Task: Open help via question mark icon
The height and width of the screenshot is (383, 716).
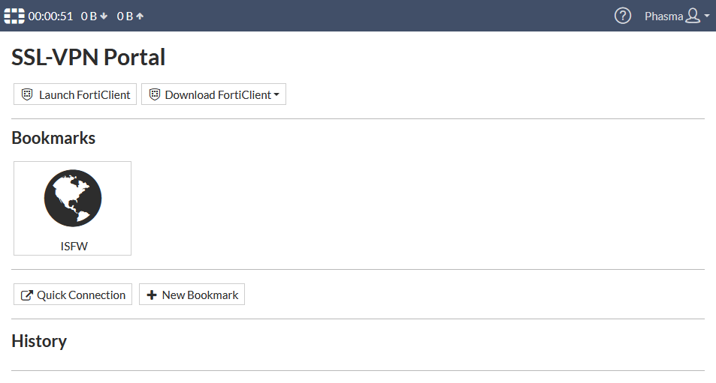Action: click(622, 16)
